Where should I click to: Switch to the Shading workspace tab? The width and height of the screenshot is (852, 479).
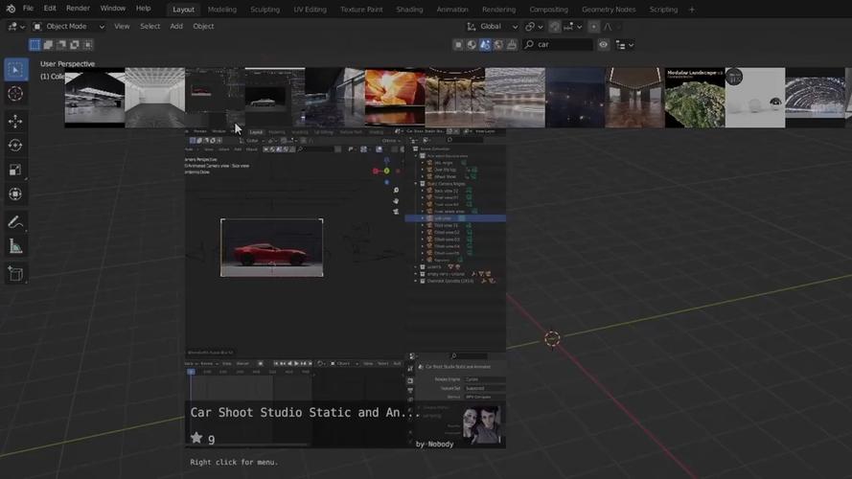(409, 10)
